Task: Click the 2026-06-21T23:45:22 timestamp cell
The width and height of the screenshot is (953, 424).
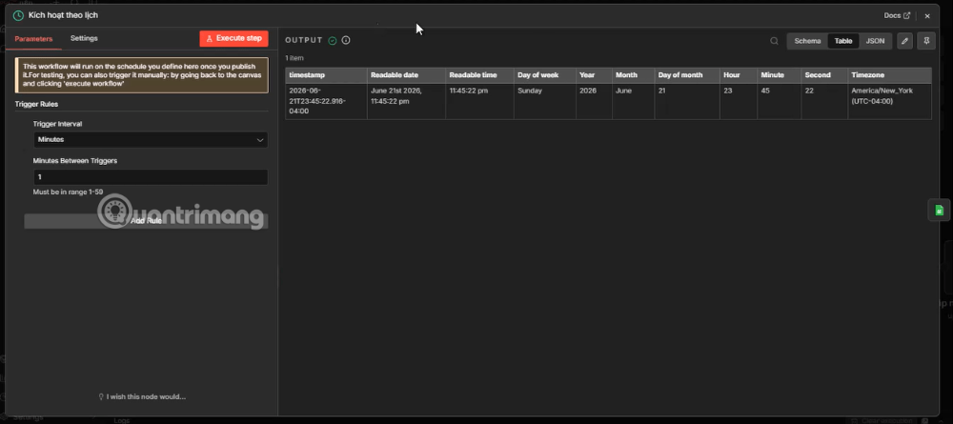Action: [x=326, y=101]
